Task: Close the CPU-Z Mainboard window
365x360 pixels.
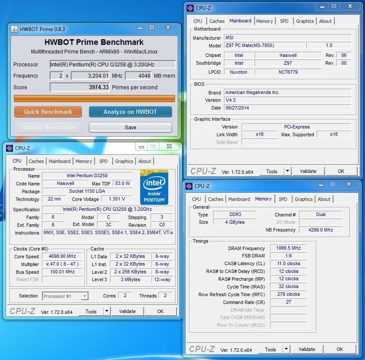Action: point(350,6)
